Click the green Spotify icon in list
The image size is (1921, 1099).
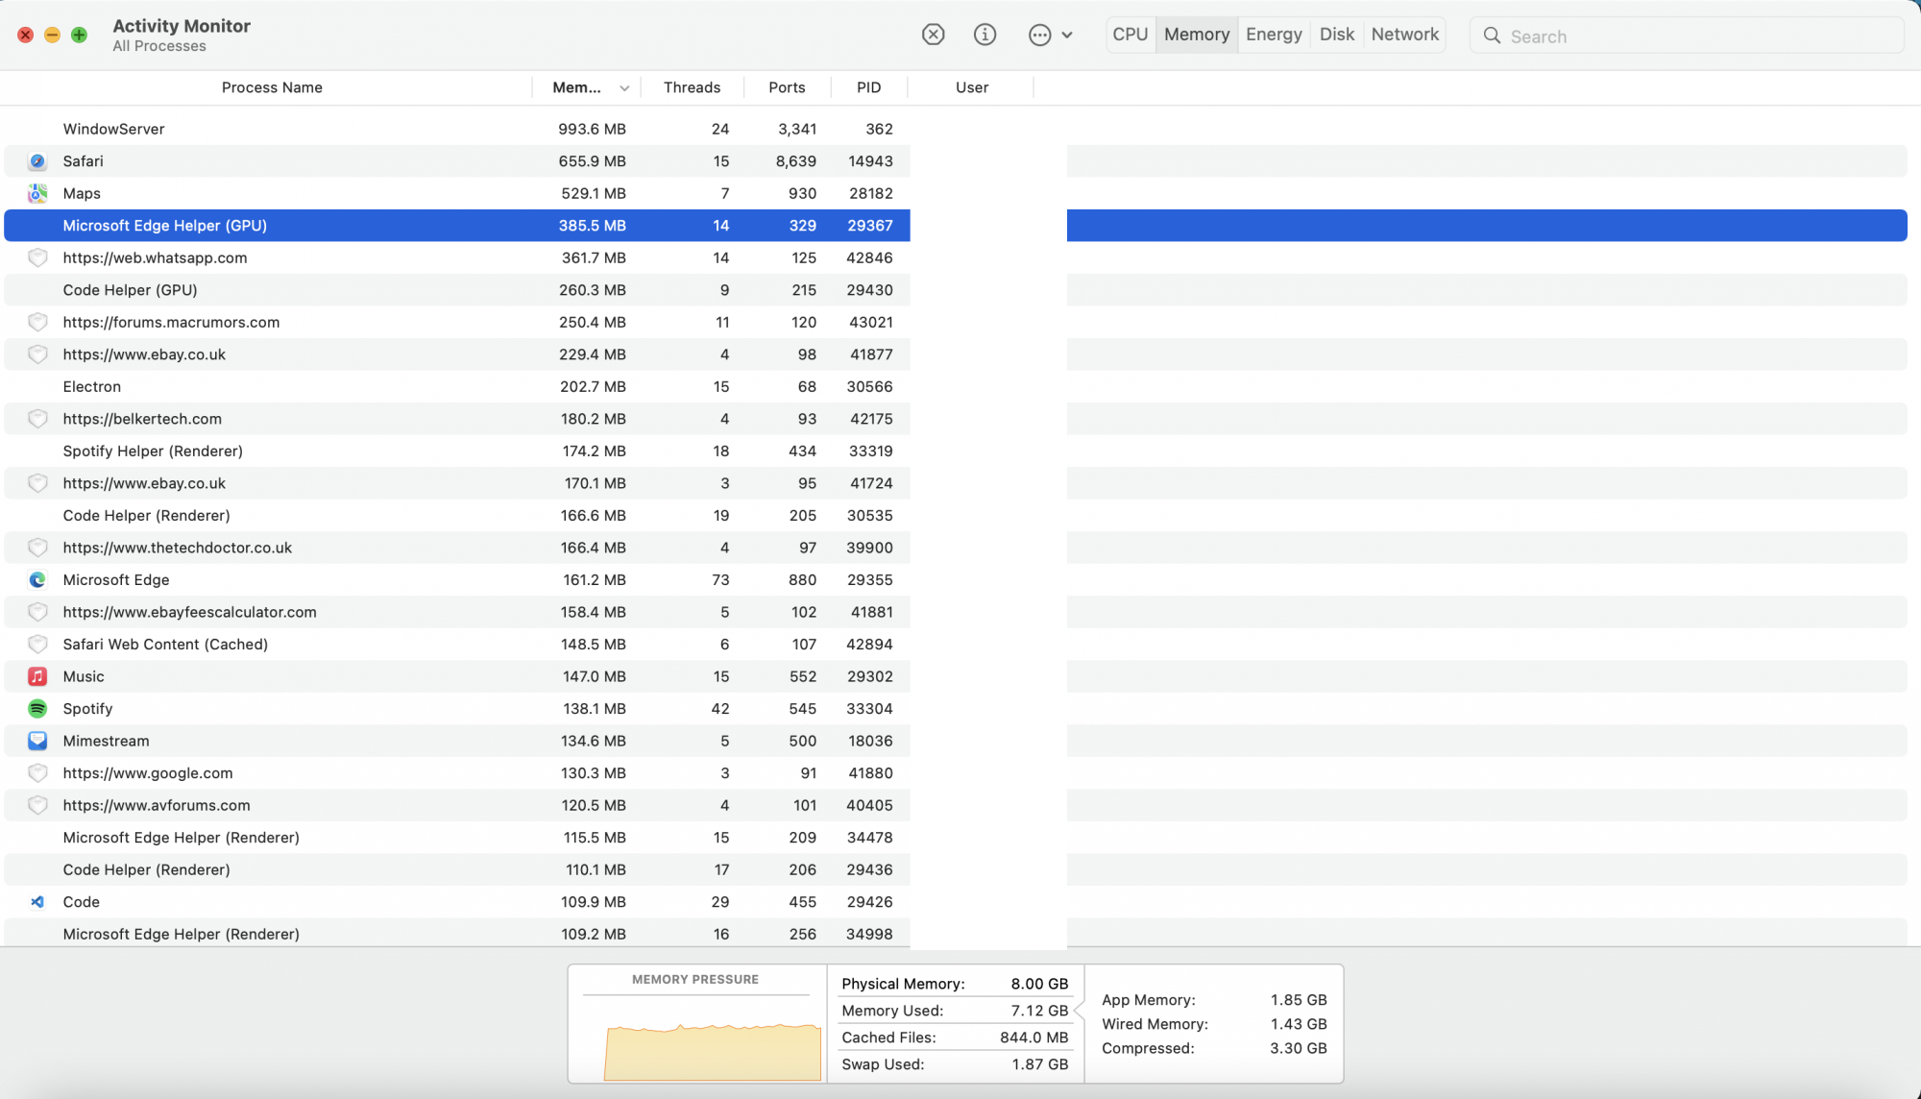37,709
